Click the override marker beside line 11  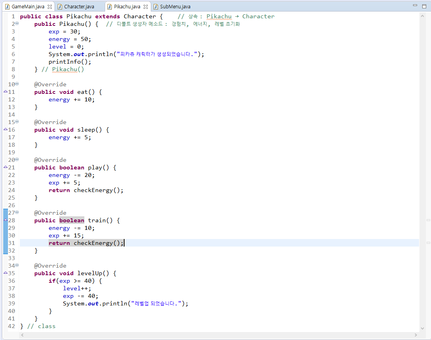point(6,91)
